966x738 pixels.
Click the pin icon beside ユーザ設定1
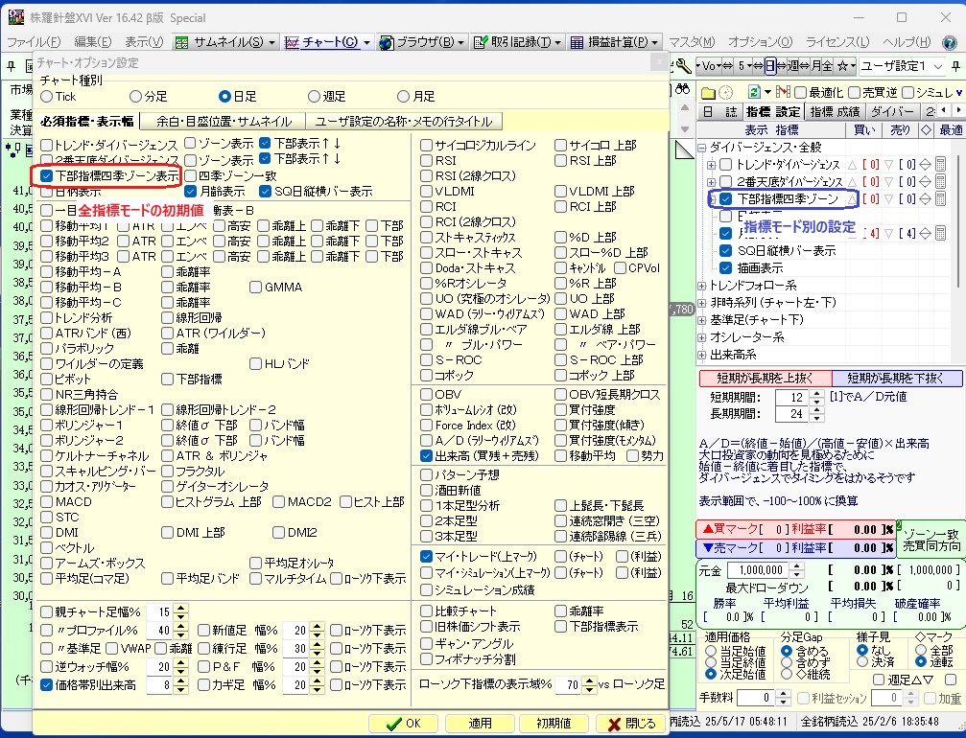click(x=955, y=66)
